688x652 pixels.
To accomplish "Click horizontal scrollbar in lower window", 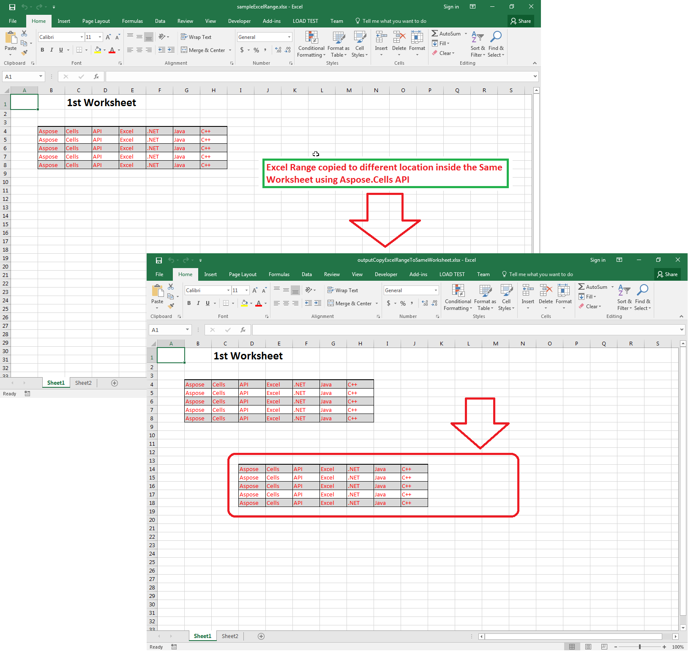I will pyautogui.click(x=573, y=636).
